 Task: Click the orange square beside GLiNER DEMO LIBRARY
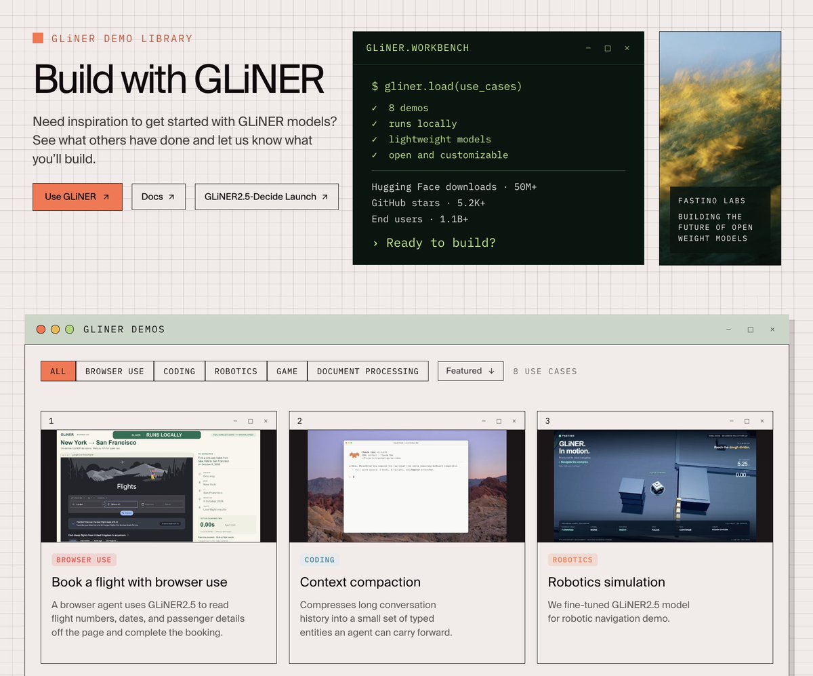pos(38,38)
